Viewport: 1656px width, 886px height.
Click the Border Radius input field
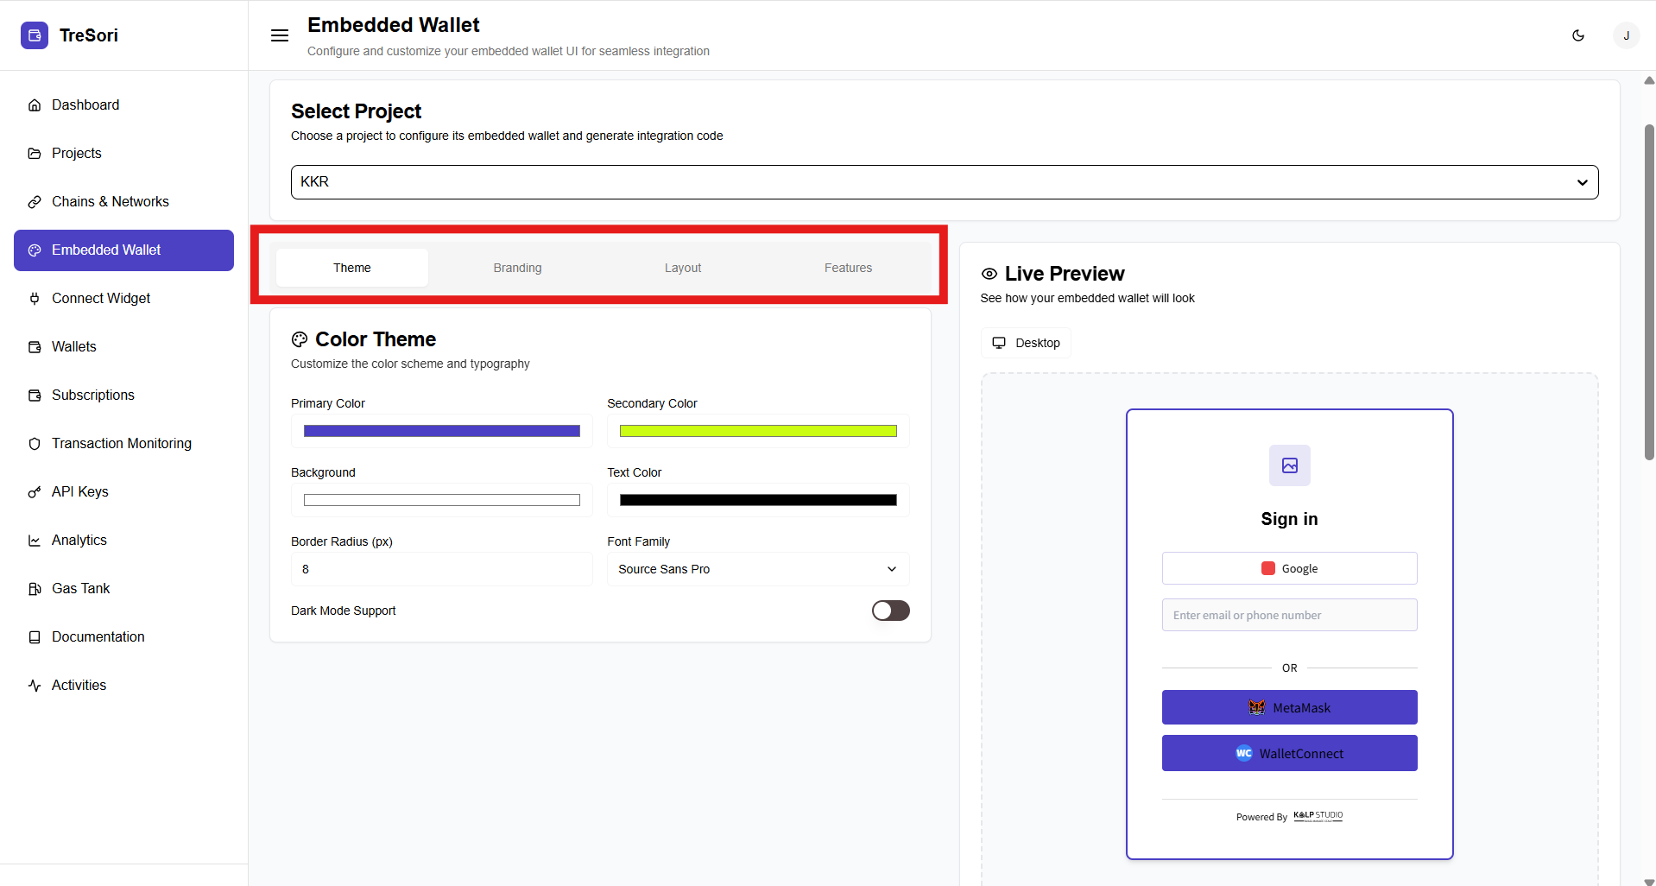pyautogui.click(x=441, y=569)
